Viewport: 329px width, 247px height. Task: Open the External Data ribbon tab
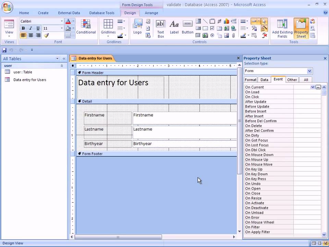[69, 13]
